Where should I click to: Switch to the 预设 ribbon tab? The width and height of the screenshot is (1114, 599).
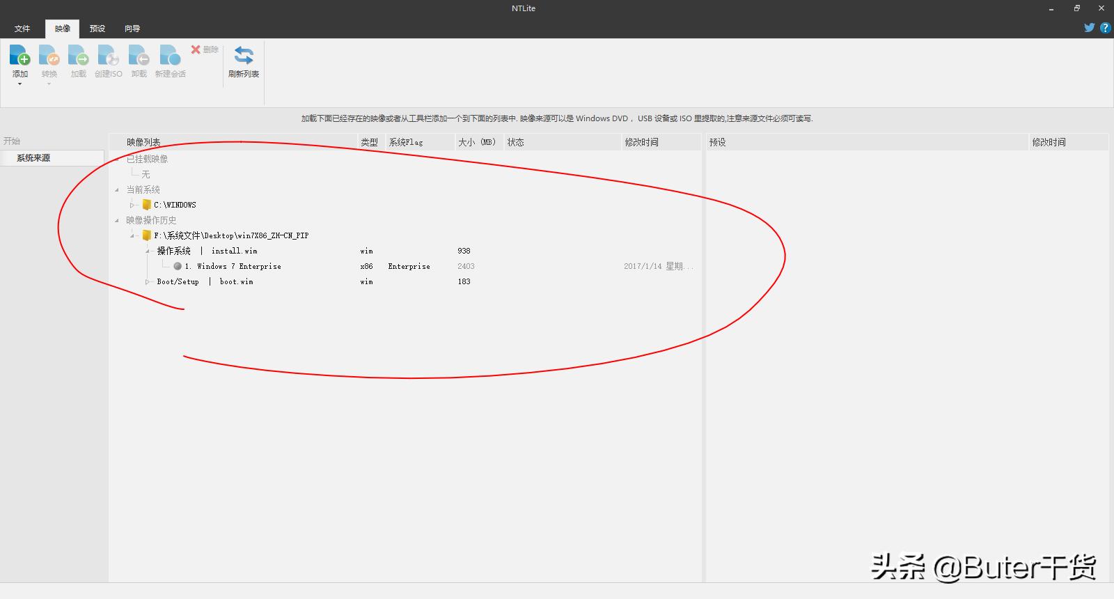pyautogui.click(x=97, y=29)
